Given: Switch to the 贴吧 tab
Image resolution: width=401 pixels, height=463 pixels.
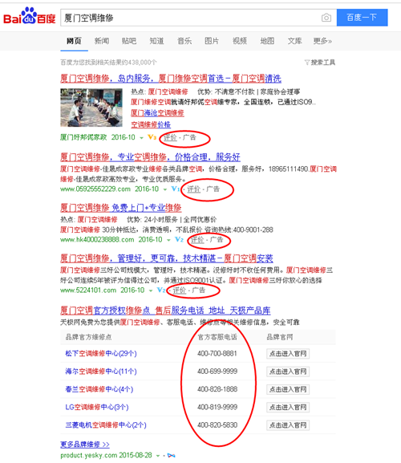Looking at the screenshot, I should coord(129,41).
